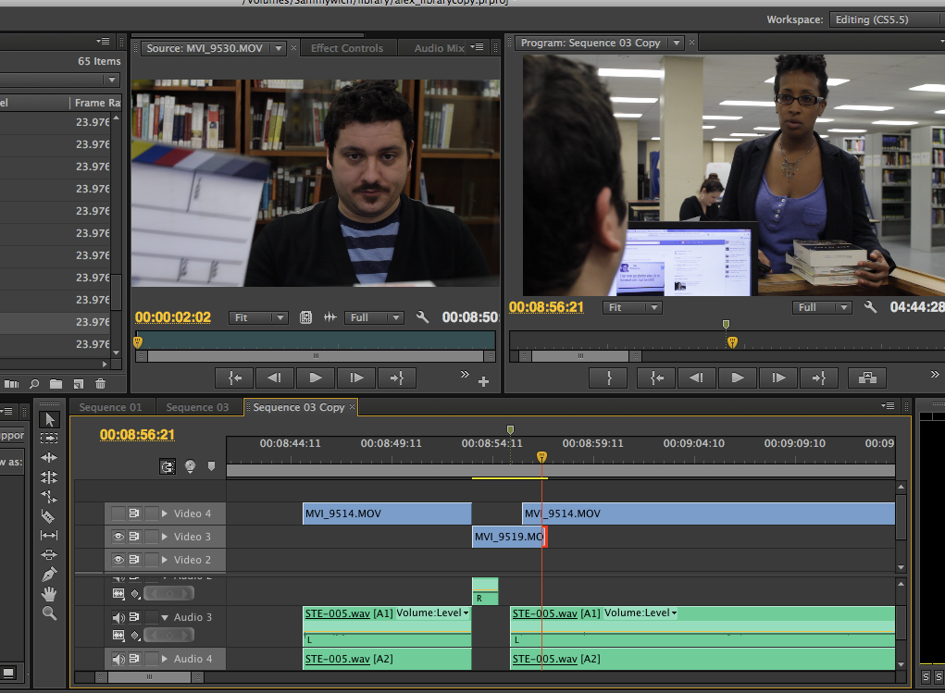Open the Source button editor plus icon
The height and width of the screenshot is (693, 945).
[x=483, y=381]
